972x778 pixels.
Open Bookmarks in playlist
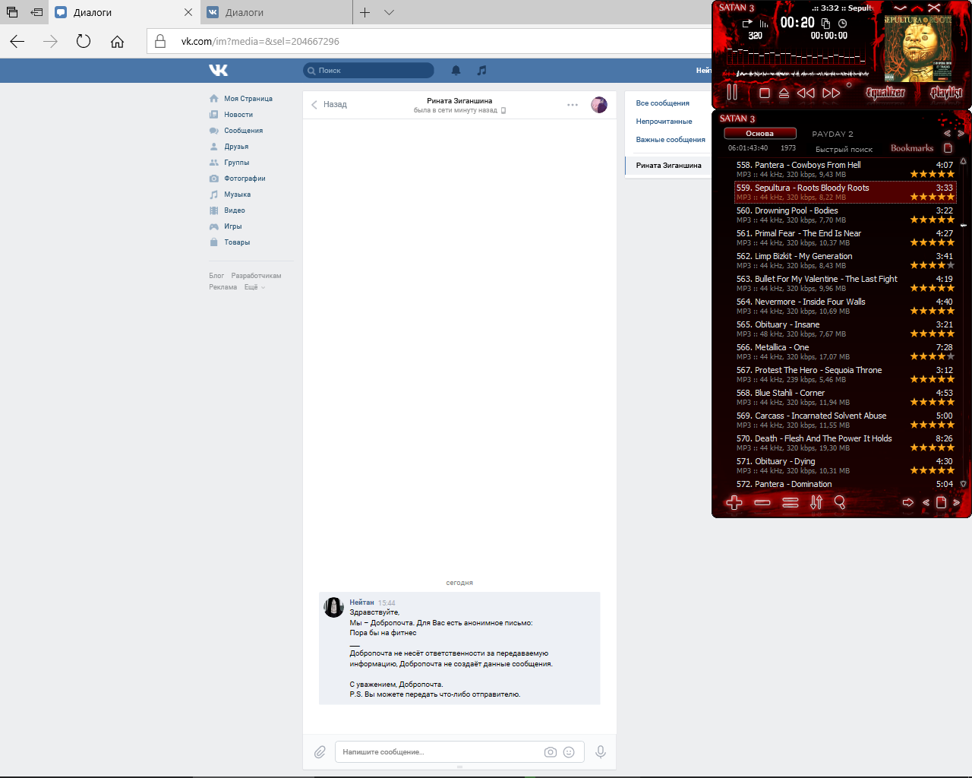pyautogui.click(x=912, y=148)
